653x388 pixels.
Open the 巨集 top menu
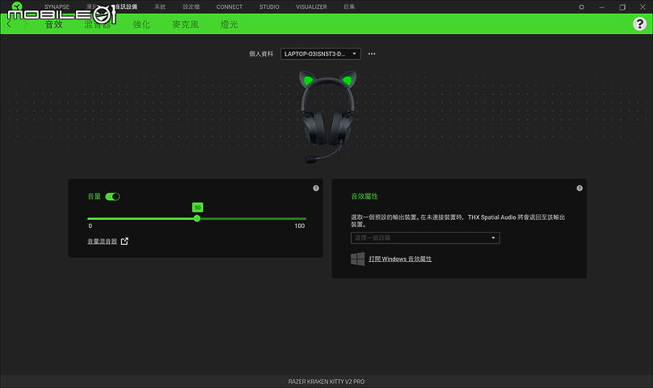(x=349, y=6)
